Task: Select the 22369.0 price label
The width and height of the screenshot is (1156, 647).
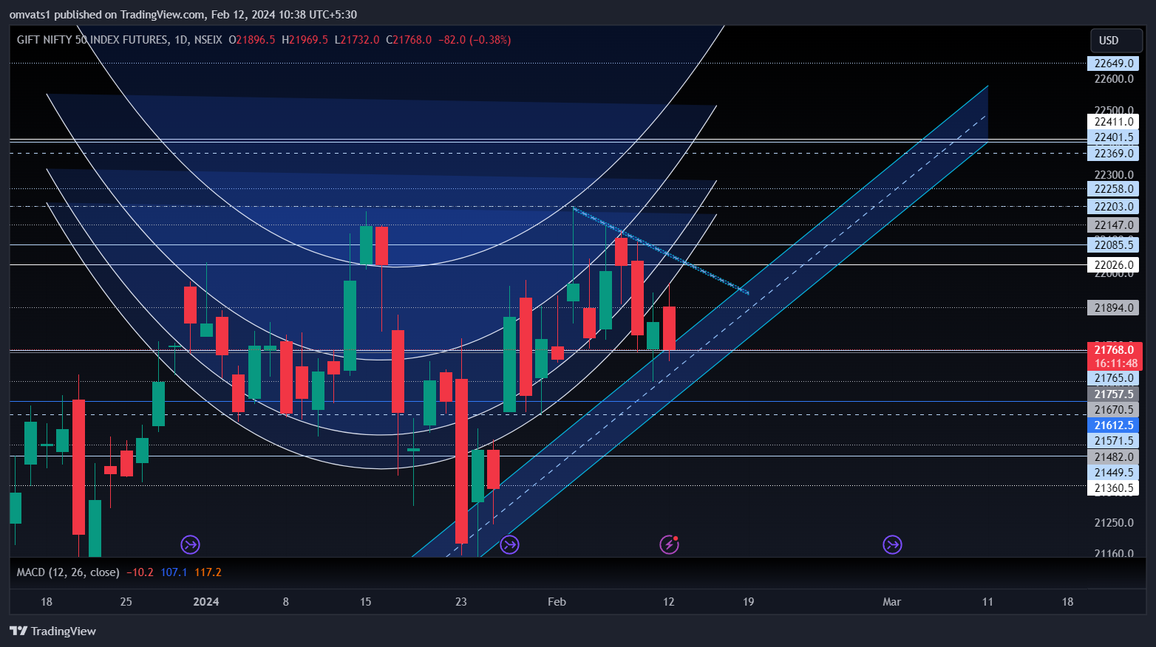Action: tap(1113, 154)
